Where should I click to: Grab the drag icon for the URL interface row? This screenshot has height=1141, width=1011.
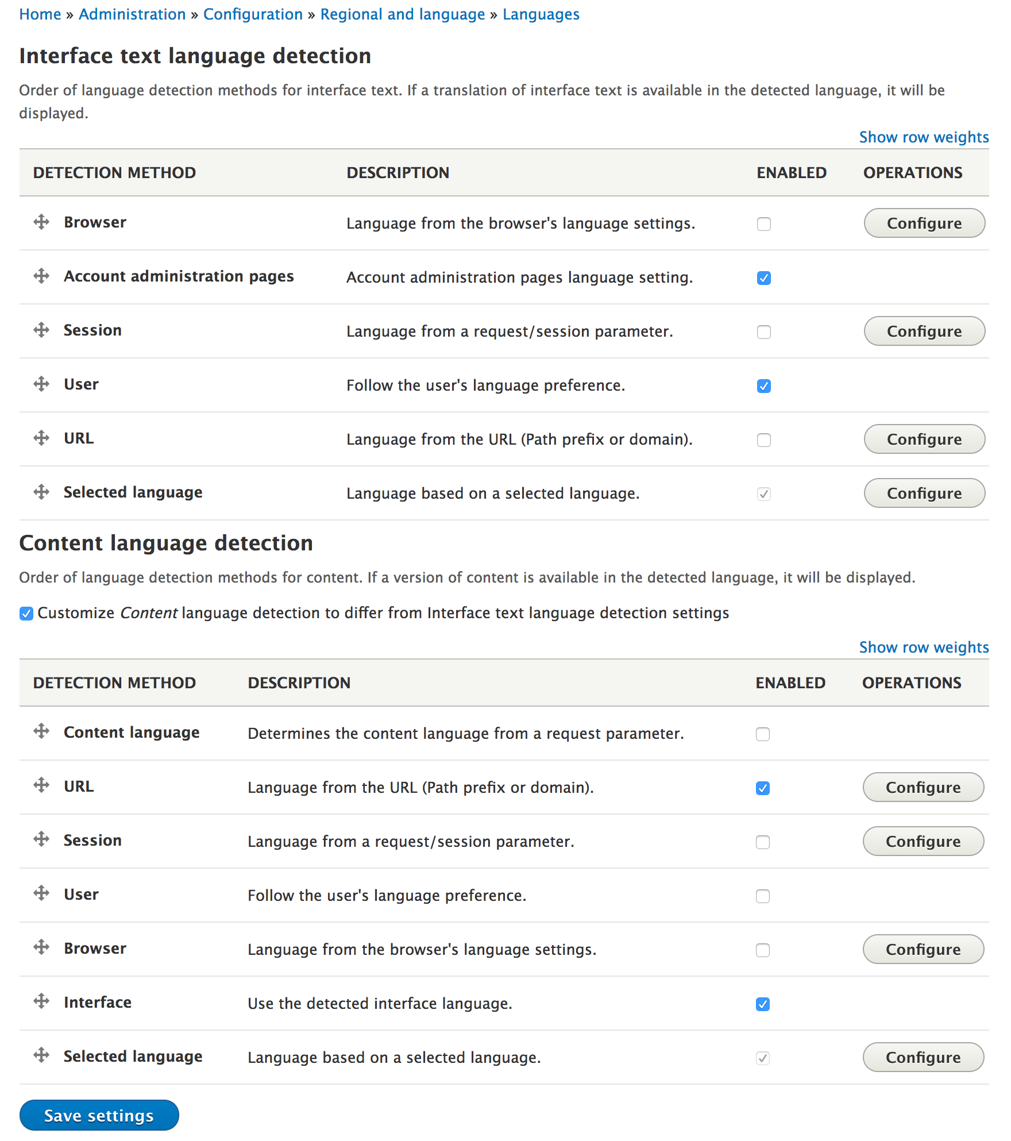tap(41, 438)
